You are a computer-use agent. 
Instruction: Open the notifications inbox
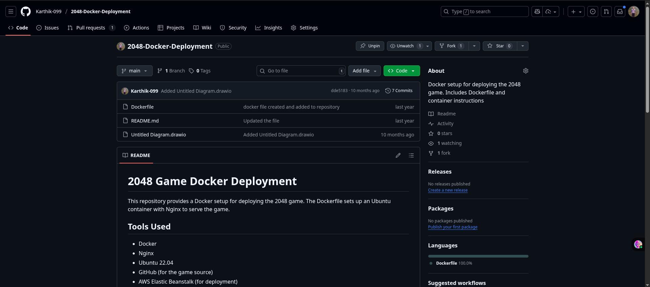pyautogui.click(x=620, y=12)
